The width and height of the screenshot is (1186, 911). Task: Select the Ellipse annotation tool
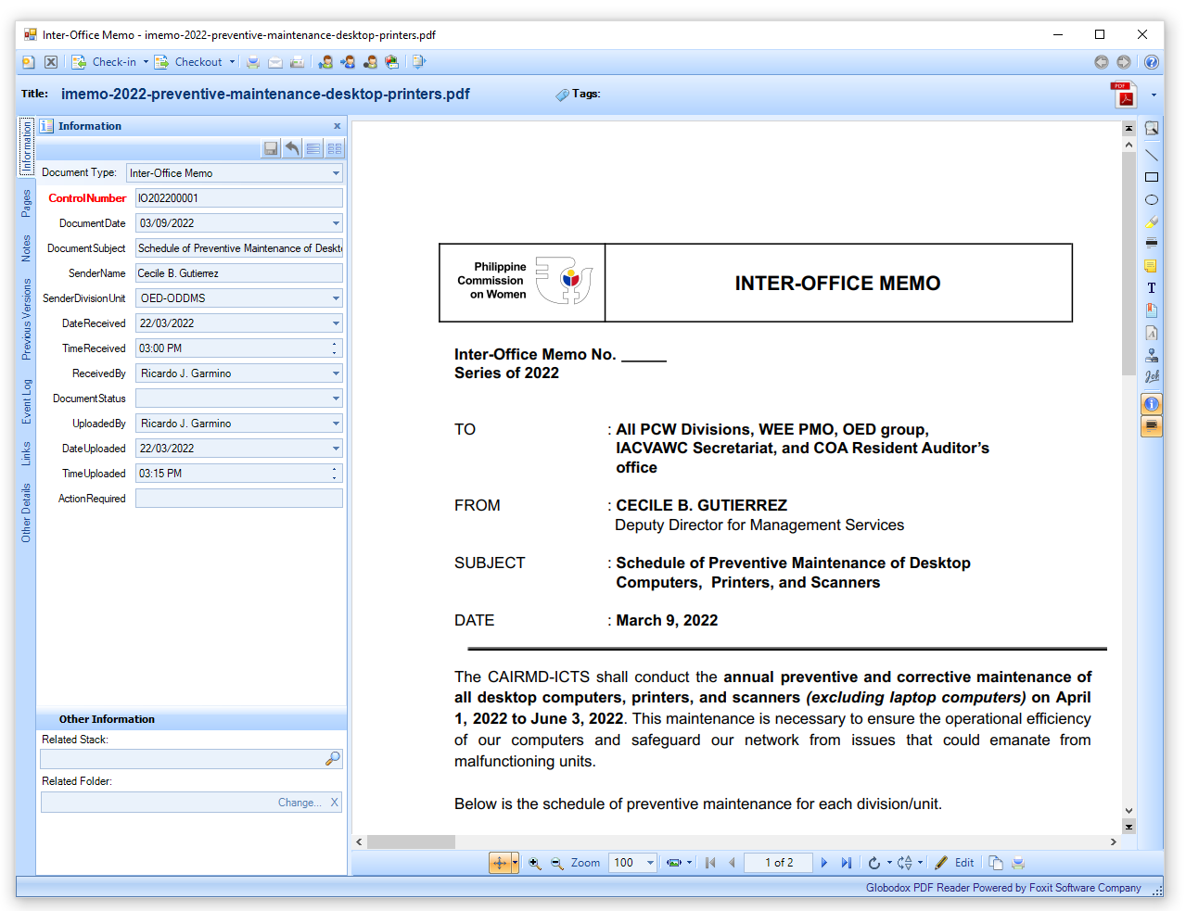click(x=1152, y=199)
